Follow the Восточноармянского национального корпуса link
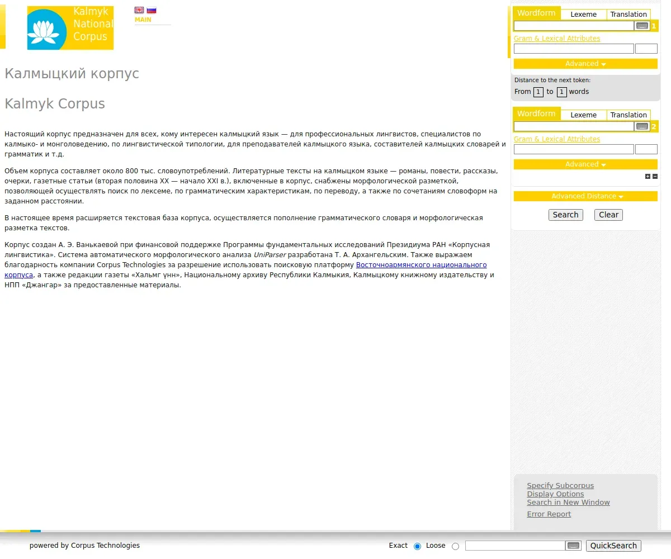Screen dimensions: 671x559 pyautogui.click(x=421, y=265)
